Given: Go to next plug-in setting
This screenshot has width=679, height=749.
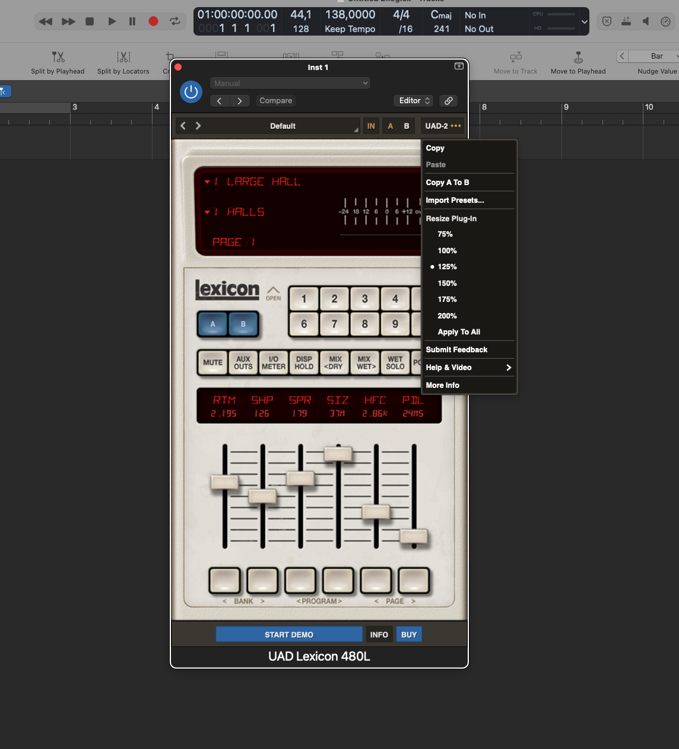Looking at the screenshot, I should (x=239, y=101).
